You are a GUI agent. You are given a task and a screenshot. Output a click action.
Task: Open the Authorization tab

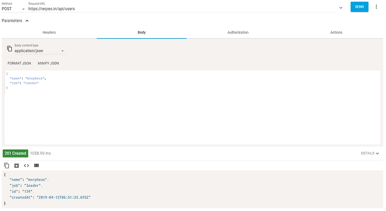tap(238, 32)
